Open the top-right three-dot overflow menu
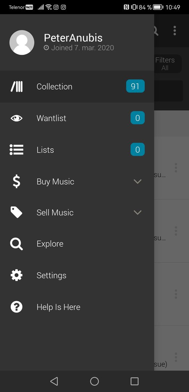Image resolution: width=189 pixels, height=392 pixels. pos(175,30)
